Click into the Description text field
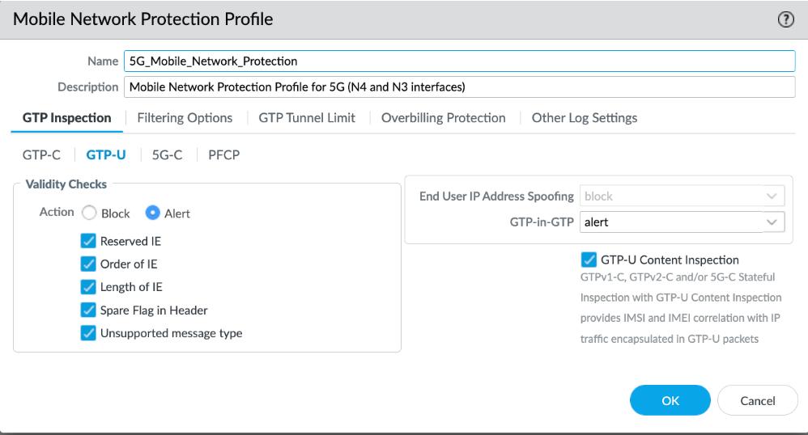The height and width of the screenshot is (435, 808). (459, 87)
